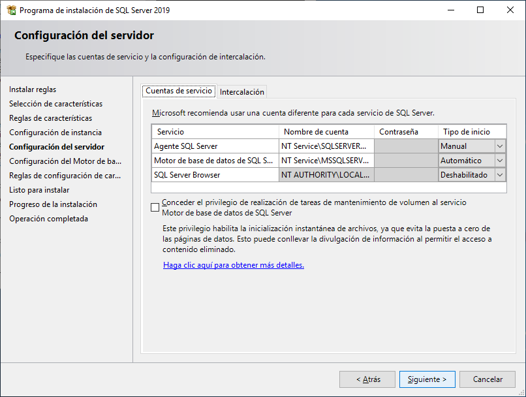Select the Cuentas de servicio tab
This screenshot has height=397, width=526.
point(178,91)
